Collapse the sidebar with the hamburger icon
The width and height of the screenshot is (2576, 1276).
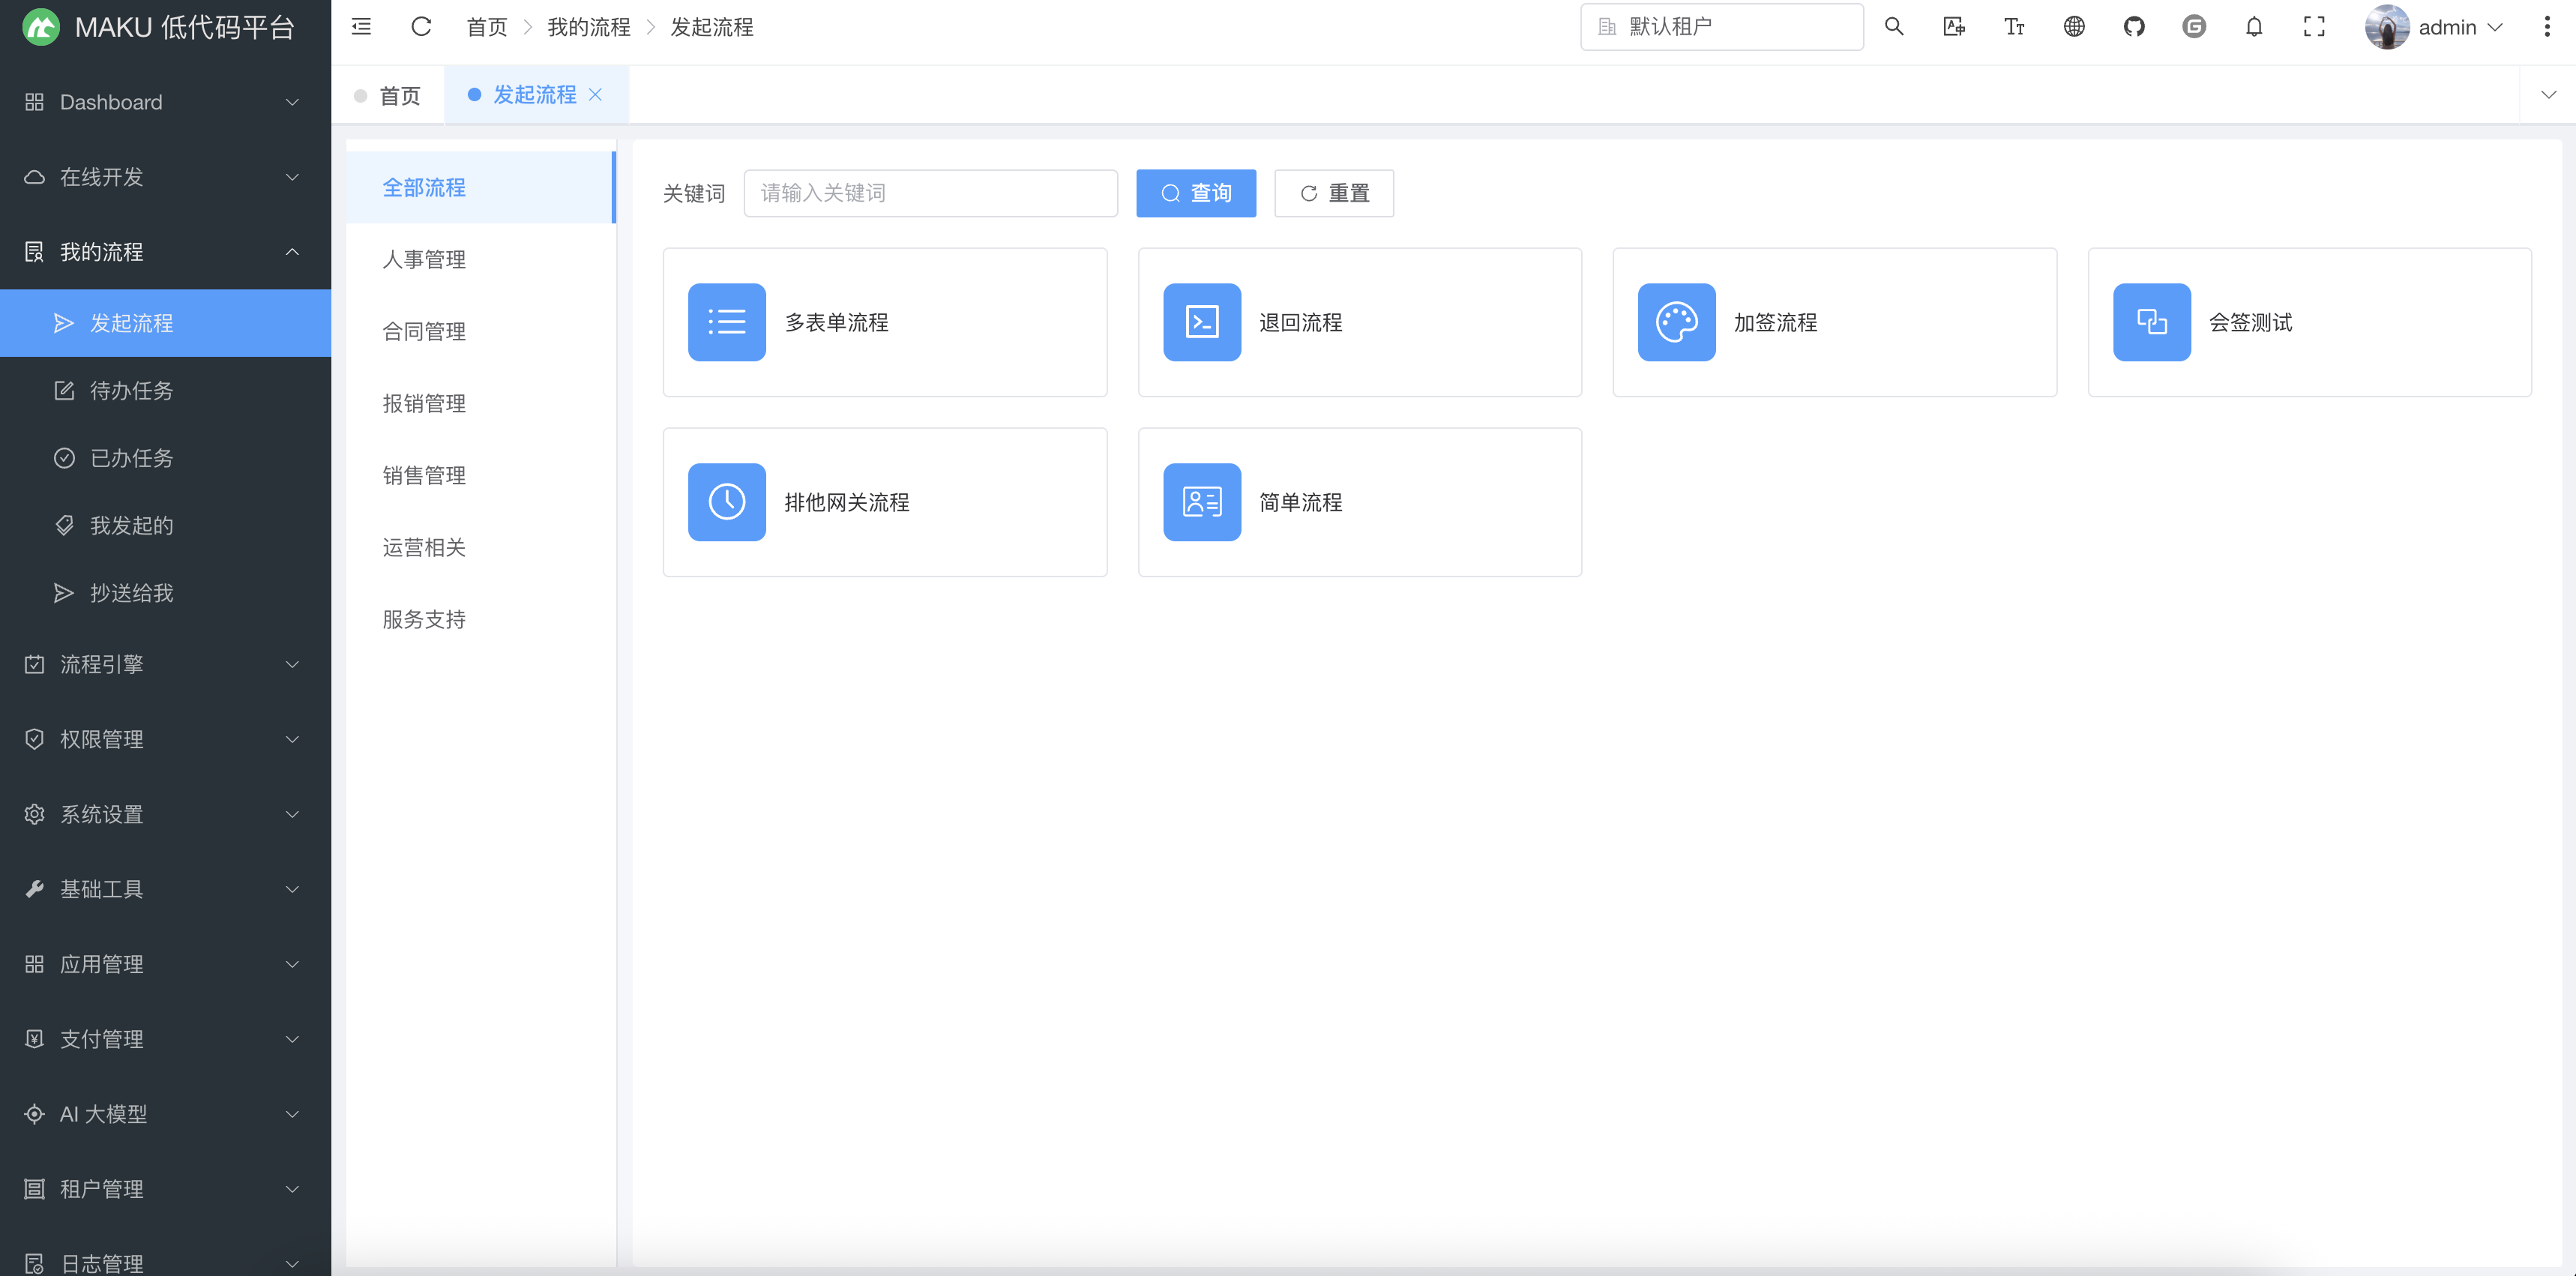[361, 27]
